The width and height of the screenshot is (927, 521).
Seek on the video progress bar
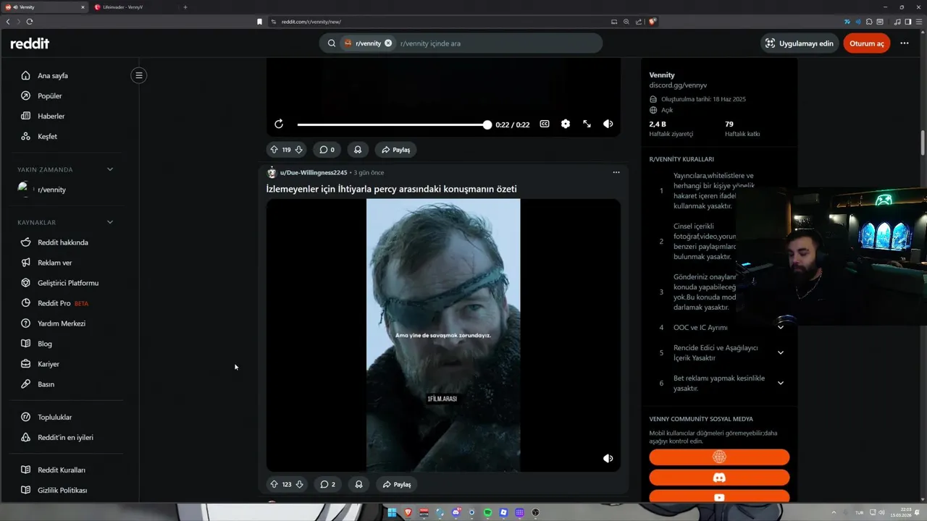pos(394,124)
